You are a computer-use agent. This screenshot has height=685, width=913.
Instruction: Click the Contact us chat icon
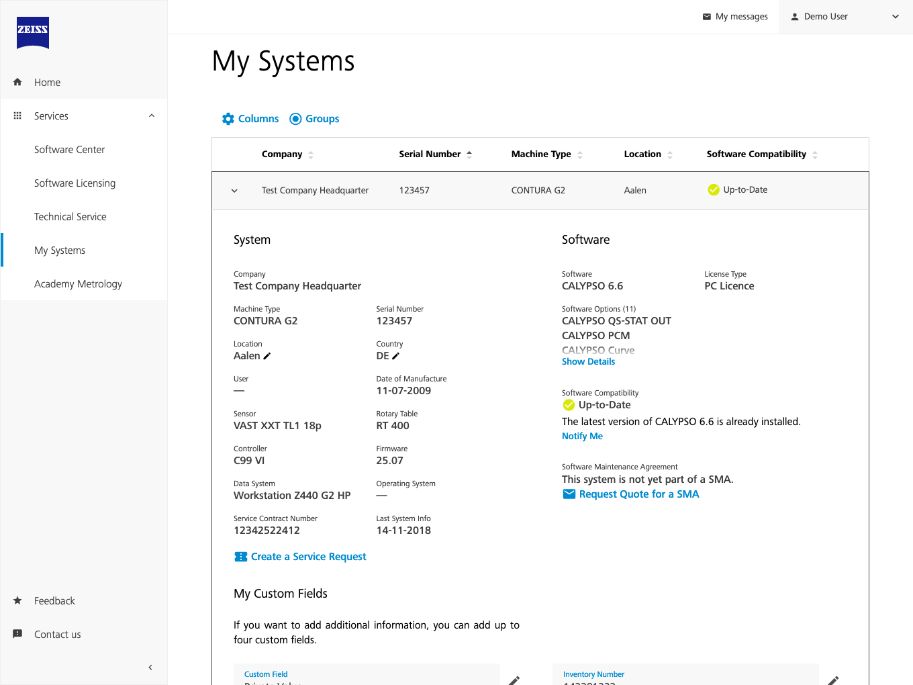pos(17,634)
